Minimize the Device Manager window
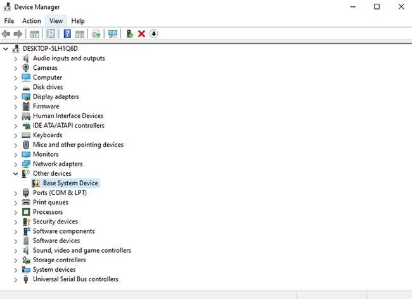The height and width of the screenshot is (299, 412). [x=353, y=7]
